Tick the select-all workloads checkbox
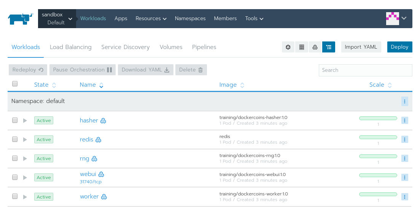 tap(15, 84)
